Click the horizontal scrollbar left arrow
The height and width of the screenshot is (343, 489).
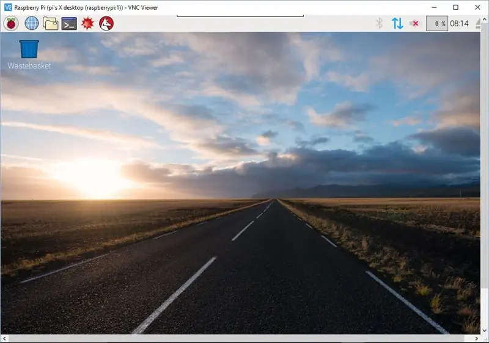tap(4, 338)
